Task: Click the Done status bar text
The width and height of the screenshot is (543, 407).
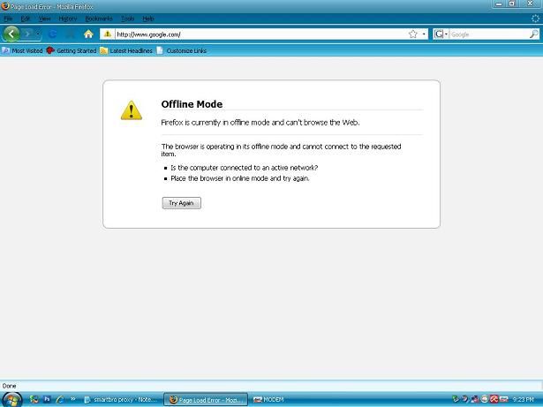Action: coord(9,386)
